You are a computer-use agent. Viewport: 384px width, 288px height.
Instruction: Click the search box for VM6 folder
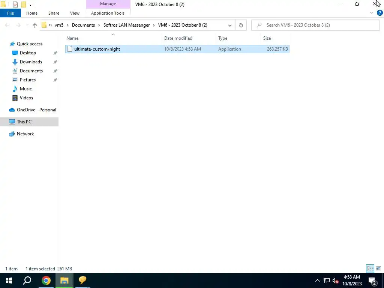(x=315, y=25)
